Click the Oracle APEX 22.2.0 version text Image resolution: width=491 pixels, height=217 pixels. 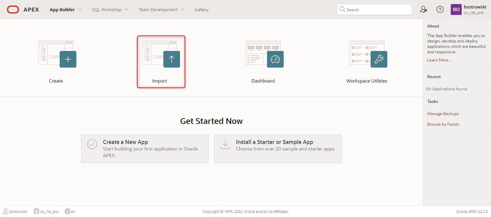[472, 212]
